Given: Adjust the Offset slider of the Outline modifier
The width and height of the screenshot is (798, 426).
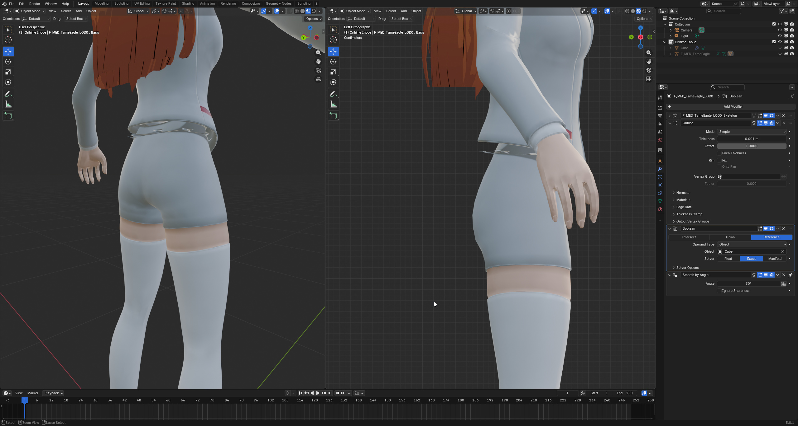Looking at the screenshot, I should point(751,146).
